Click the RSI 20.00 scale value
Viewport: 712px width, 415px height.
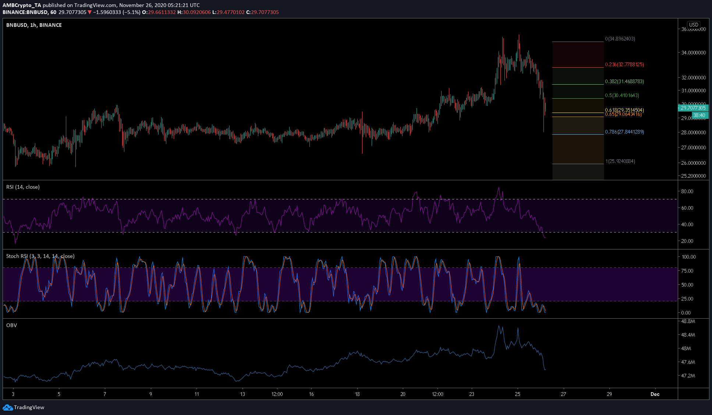point(687,241)
